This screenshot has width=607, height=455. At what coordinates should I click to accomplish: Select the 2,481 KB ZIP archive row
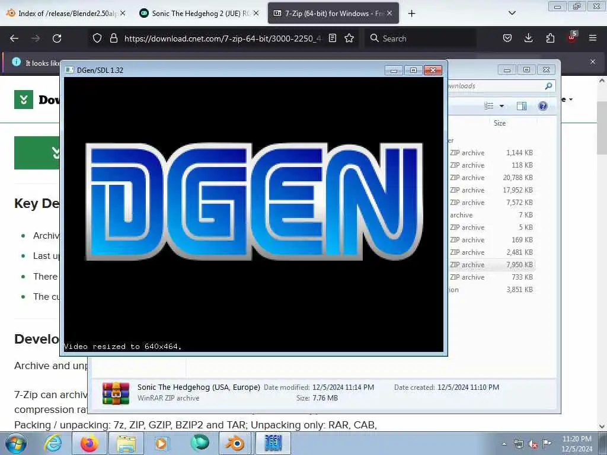pyautogui.click(x=491, y=252)
